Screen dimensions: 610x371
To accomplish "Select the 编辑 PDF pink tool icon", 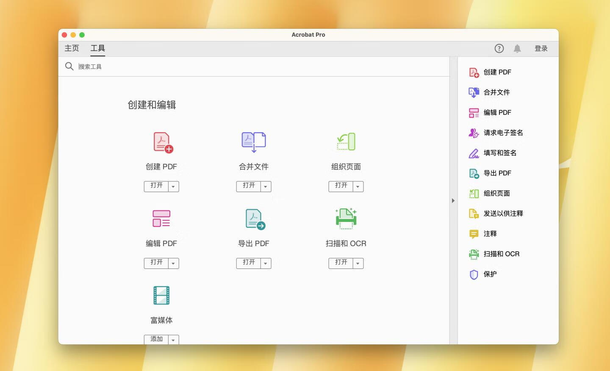I will [x=161, y=219].
